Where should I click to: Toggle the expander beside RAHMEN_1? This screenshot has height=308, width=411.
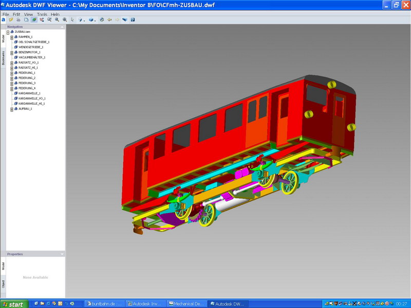point(12,37)
